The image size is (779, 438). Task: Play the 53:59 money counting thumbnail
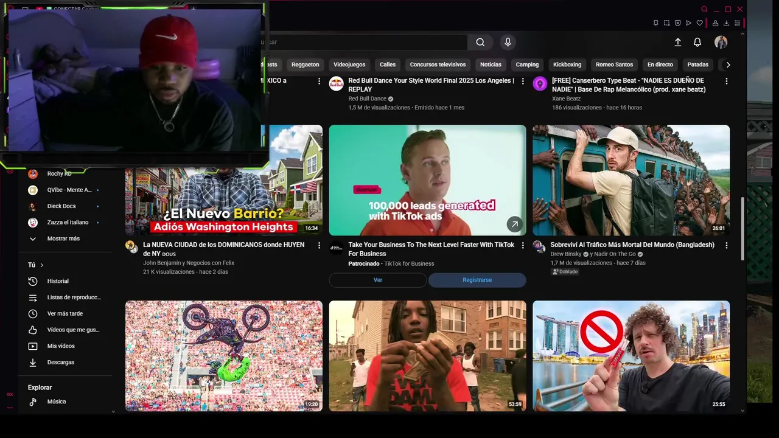(x=427, y=356)
